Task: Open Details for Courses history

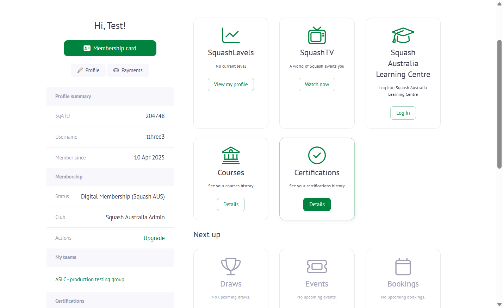Action: pyautogui.click(x=231, y=205)
